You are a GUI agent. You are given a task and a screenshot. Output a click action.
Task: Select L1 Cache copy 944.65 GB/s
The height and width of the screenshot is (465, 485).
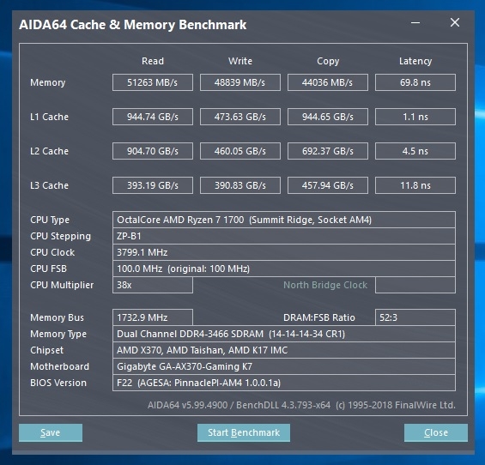(x=328, y=117)
